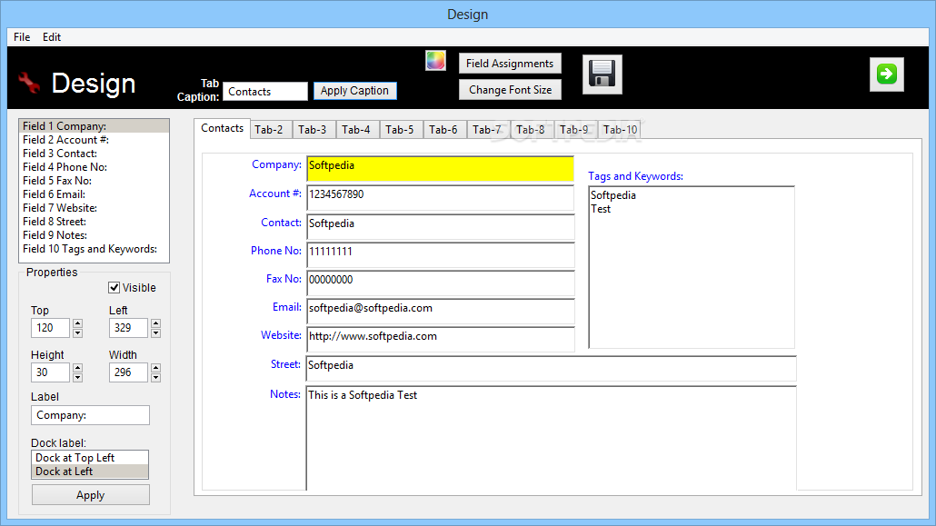Click the Account # field
The image size is (936, 526).
pyautogui.click(x=441, y=198)
